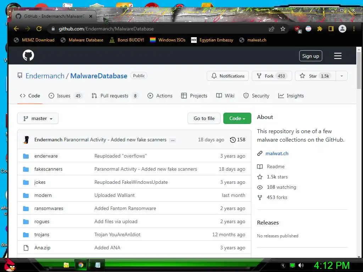363x272 pixels.
Task: Open the Chrome three-dot menu
Action: pyautogui.click(x=354, y=29)
